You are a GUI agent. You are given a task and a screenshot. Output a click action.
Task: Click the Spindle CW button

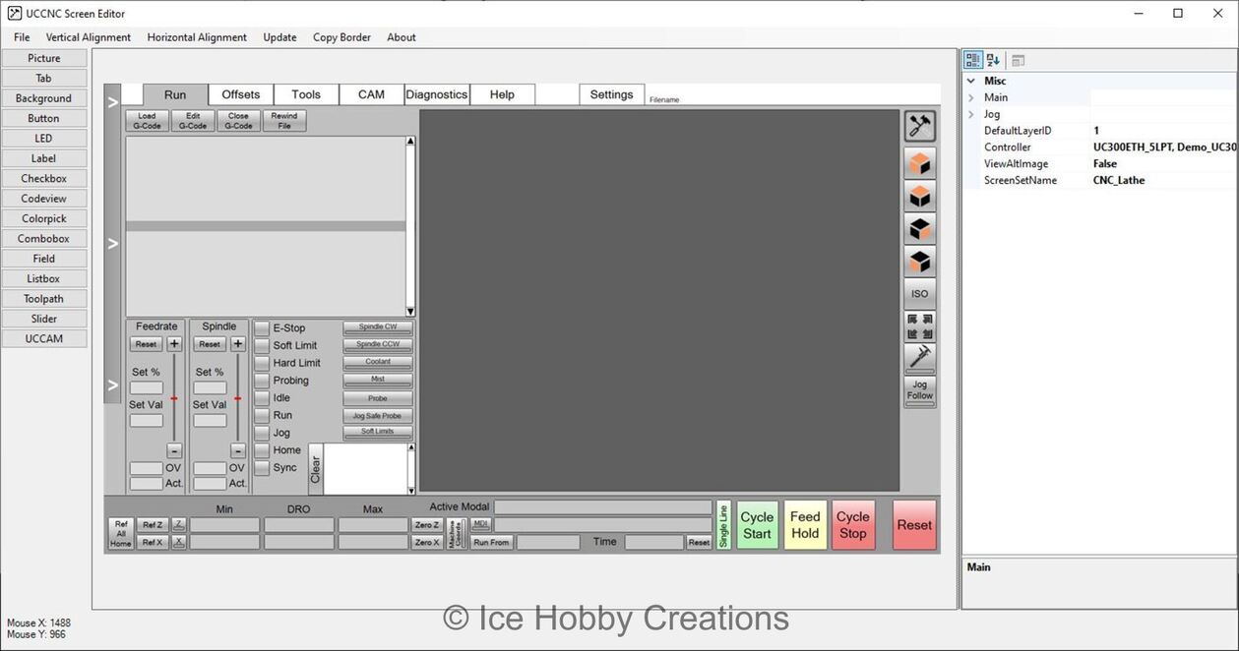pos(378,328)
